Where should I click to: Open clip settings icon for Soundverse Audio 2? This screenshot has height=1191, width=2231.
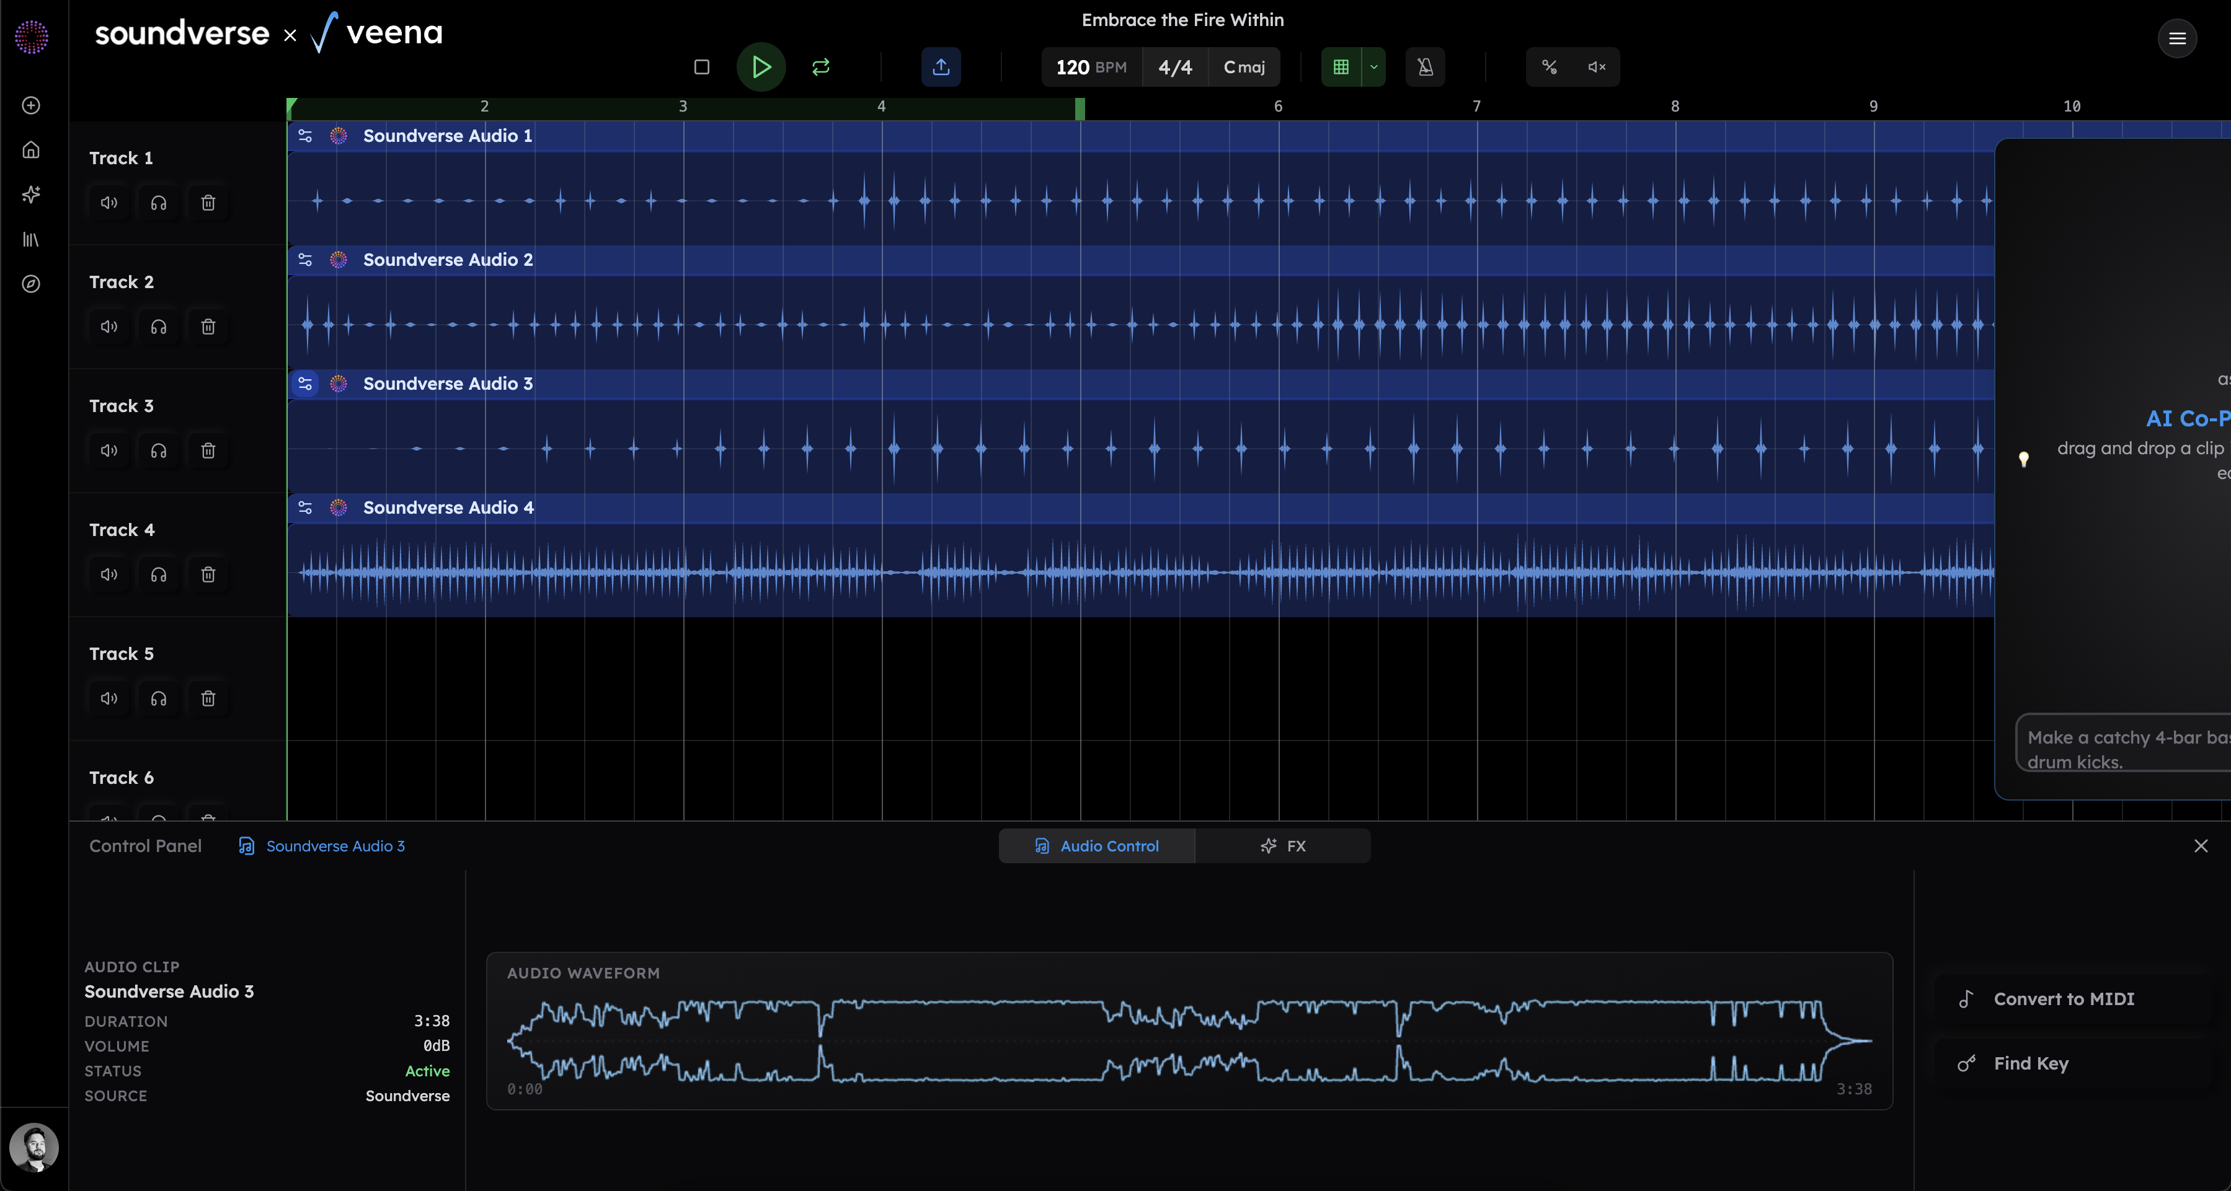[x=305, y=260]
